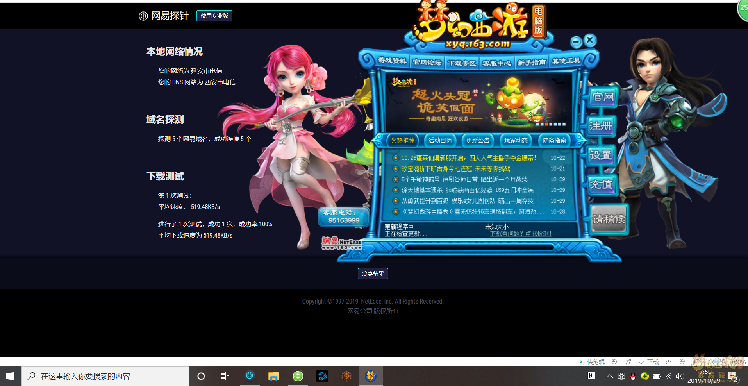Viewport: 748px width, 386px height.
Task: Click the launcher update progress bar
Action: coord(479,247)
